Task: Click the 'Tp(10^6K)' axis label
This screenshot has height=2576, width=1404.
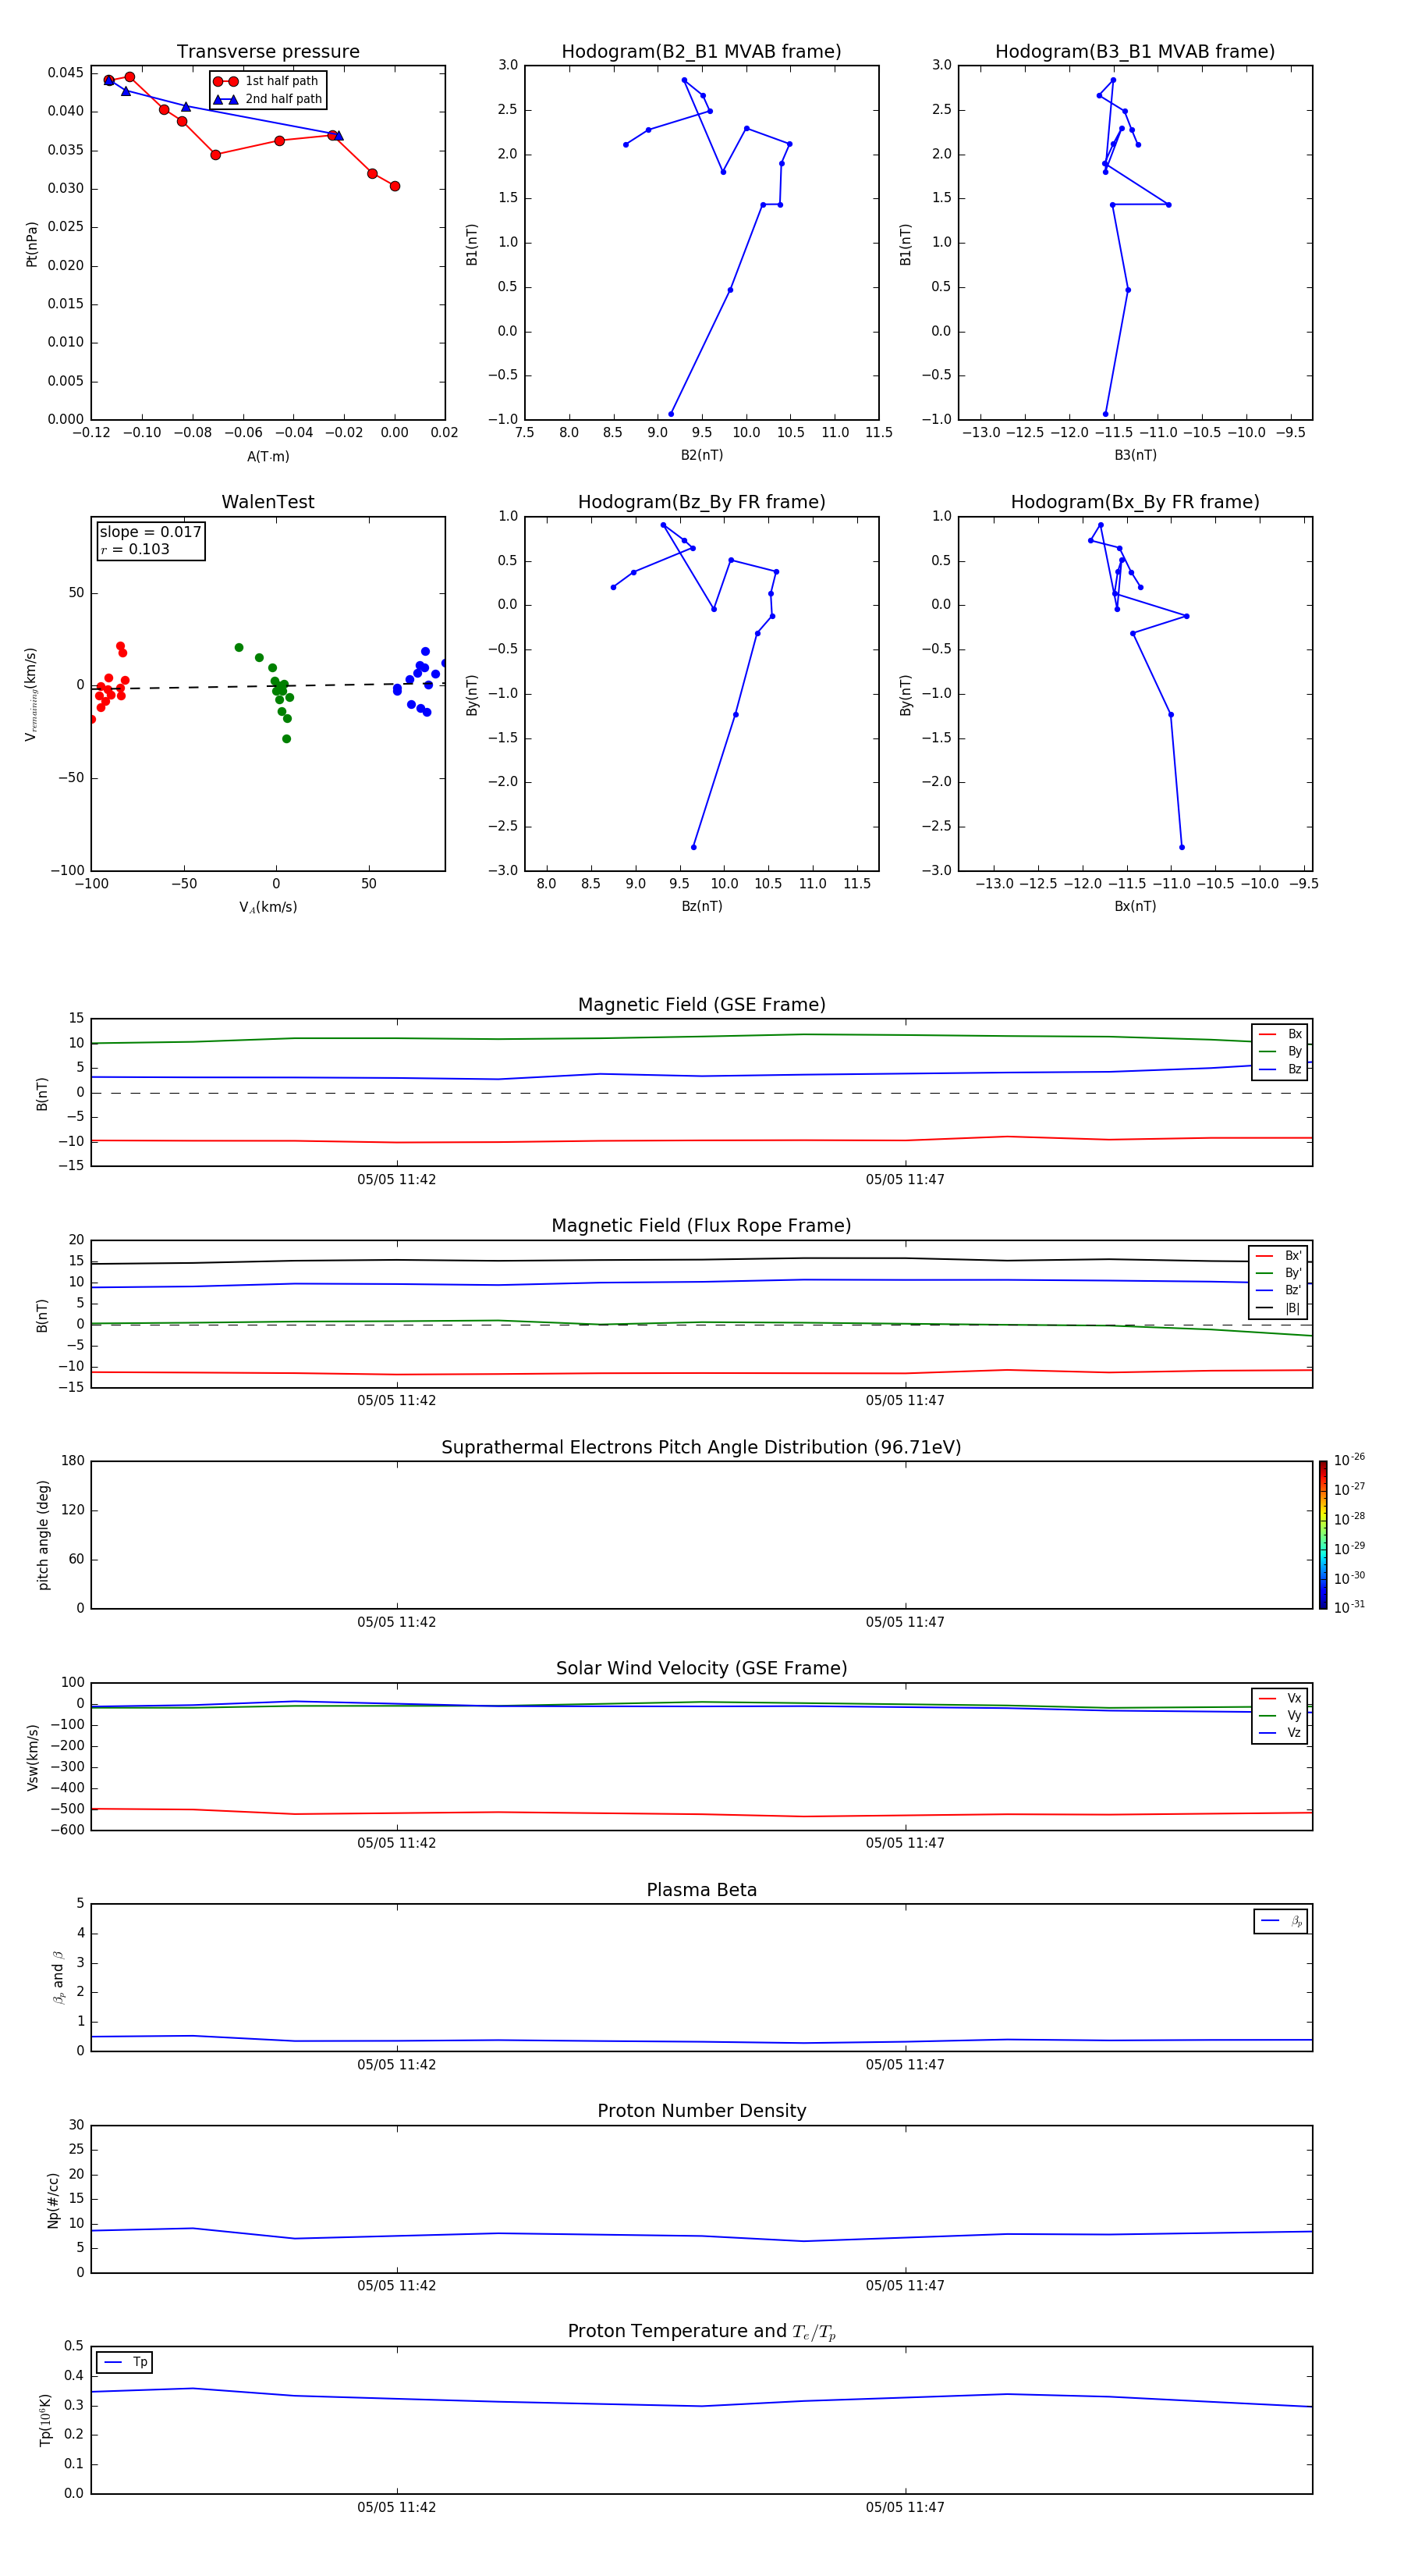Action: [x=45, y=2420]
